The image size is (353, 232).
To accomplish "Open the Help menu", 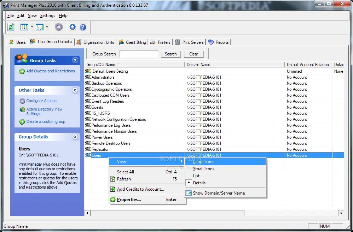I will click(x=63, y=16).
